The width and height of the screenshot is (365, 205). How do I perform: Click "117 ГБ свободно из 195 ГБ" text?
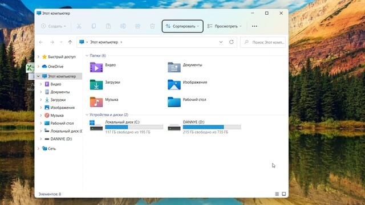coord(128,132)
